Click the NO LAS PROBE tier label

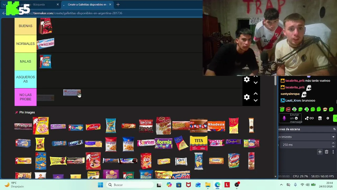26,97
